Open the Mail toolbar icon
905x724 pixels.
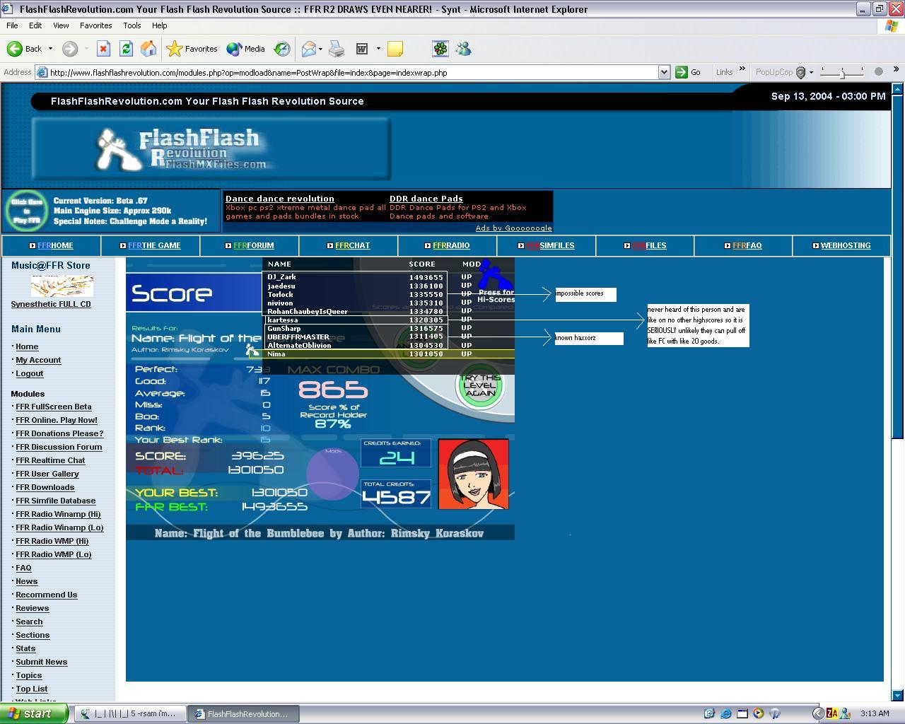[x=308, y=49]
